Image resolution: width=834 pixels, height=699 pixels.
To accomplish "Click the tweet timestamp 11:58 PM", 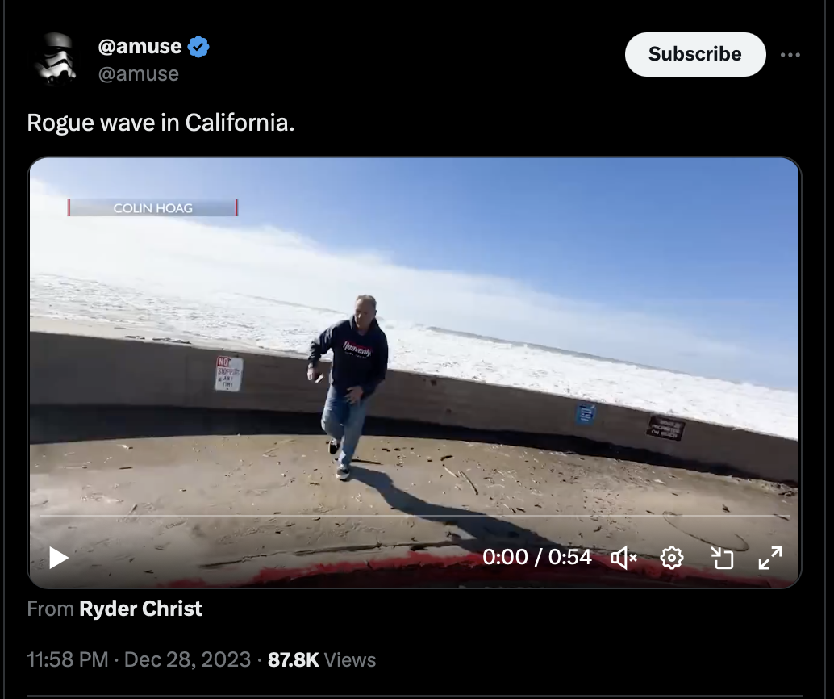I will click(68, 659).
